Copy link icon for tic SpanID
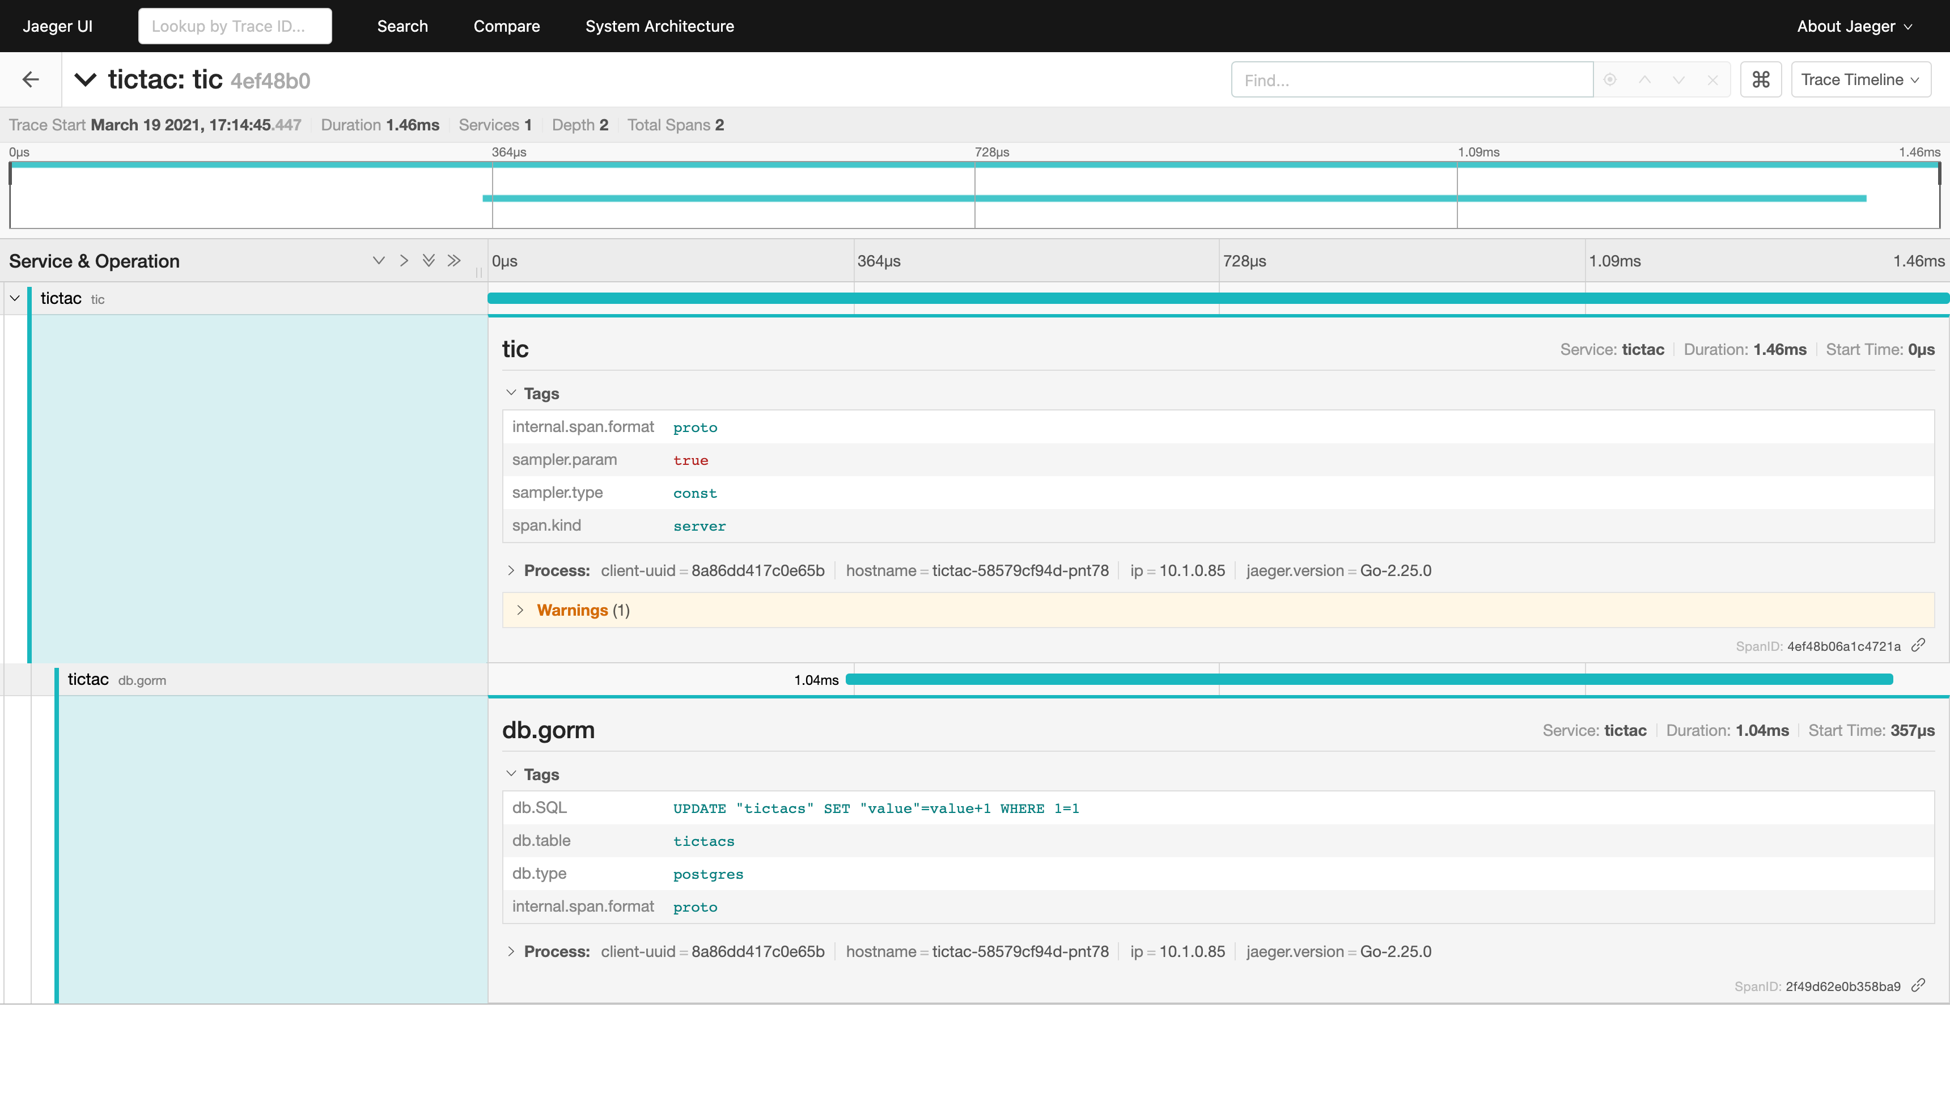Screen dimensions: 1950x1118 [x=1918, y=645]
